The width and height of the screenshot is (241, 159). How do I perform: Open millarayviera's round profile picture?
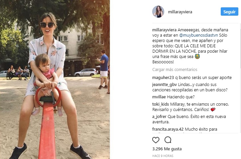(158, 12)
